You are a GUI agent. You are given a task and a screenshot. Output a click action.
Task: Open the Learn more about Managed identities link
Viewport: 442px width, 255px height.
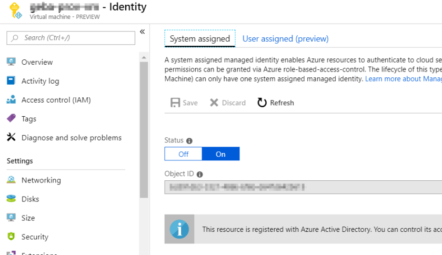403,79
